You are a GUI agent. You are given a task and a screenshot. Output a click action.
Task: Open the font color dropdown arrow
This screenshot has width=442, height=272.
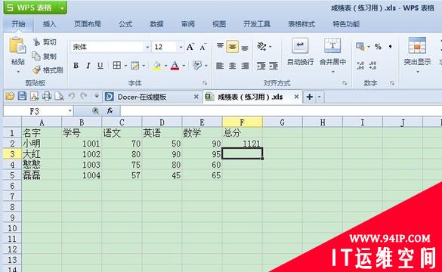click(184, 66)
